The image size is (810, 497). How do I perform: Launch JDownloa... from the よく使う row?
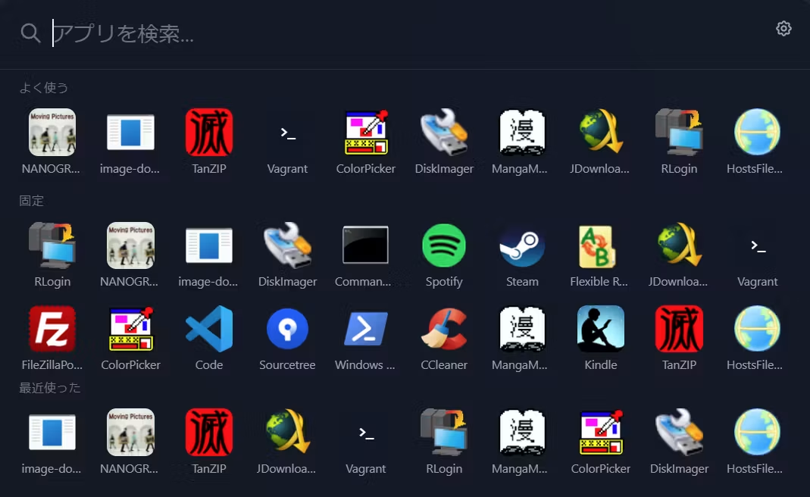[x=601, y=142]
